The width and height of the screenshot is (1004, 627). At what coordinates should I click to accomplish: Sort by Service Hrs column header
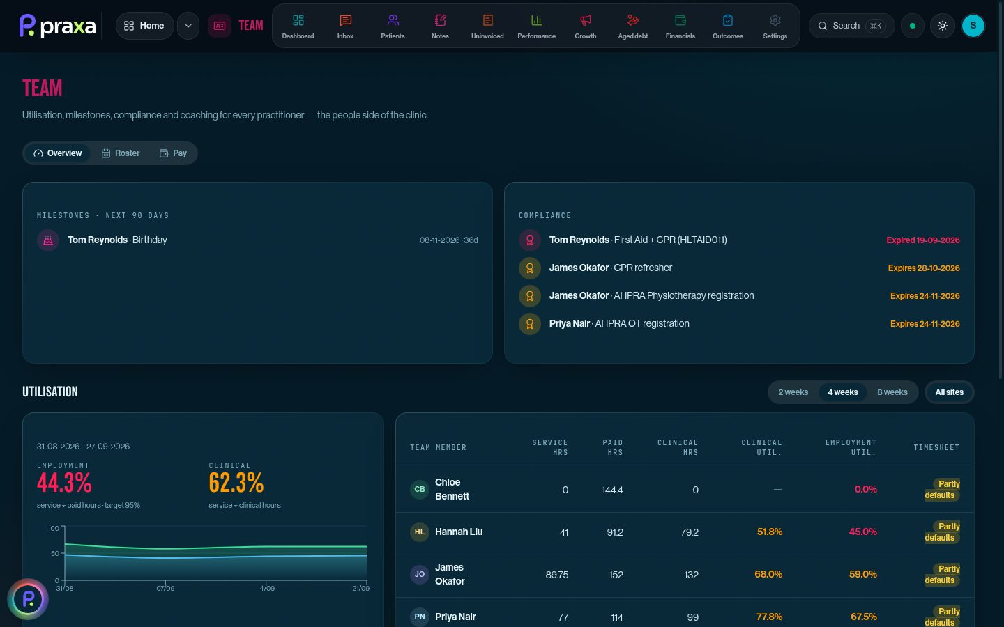550,447
